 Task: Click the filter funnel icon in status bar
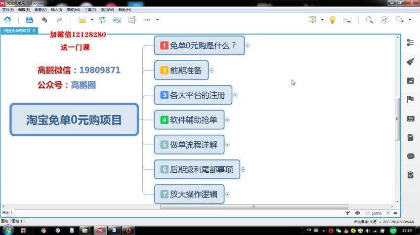point(348,213)
